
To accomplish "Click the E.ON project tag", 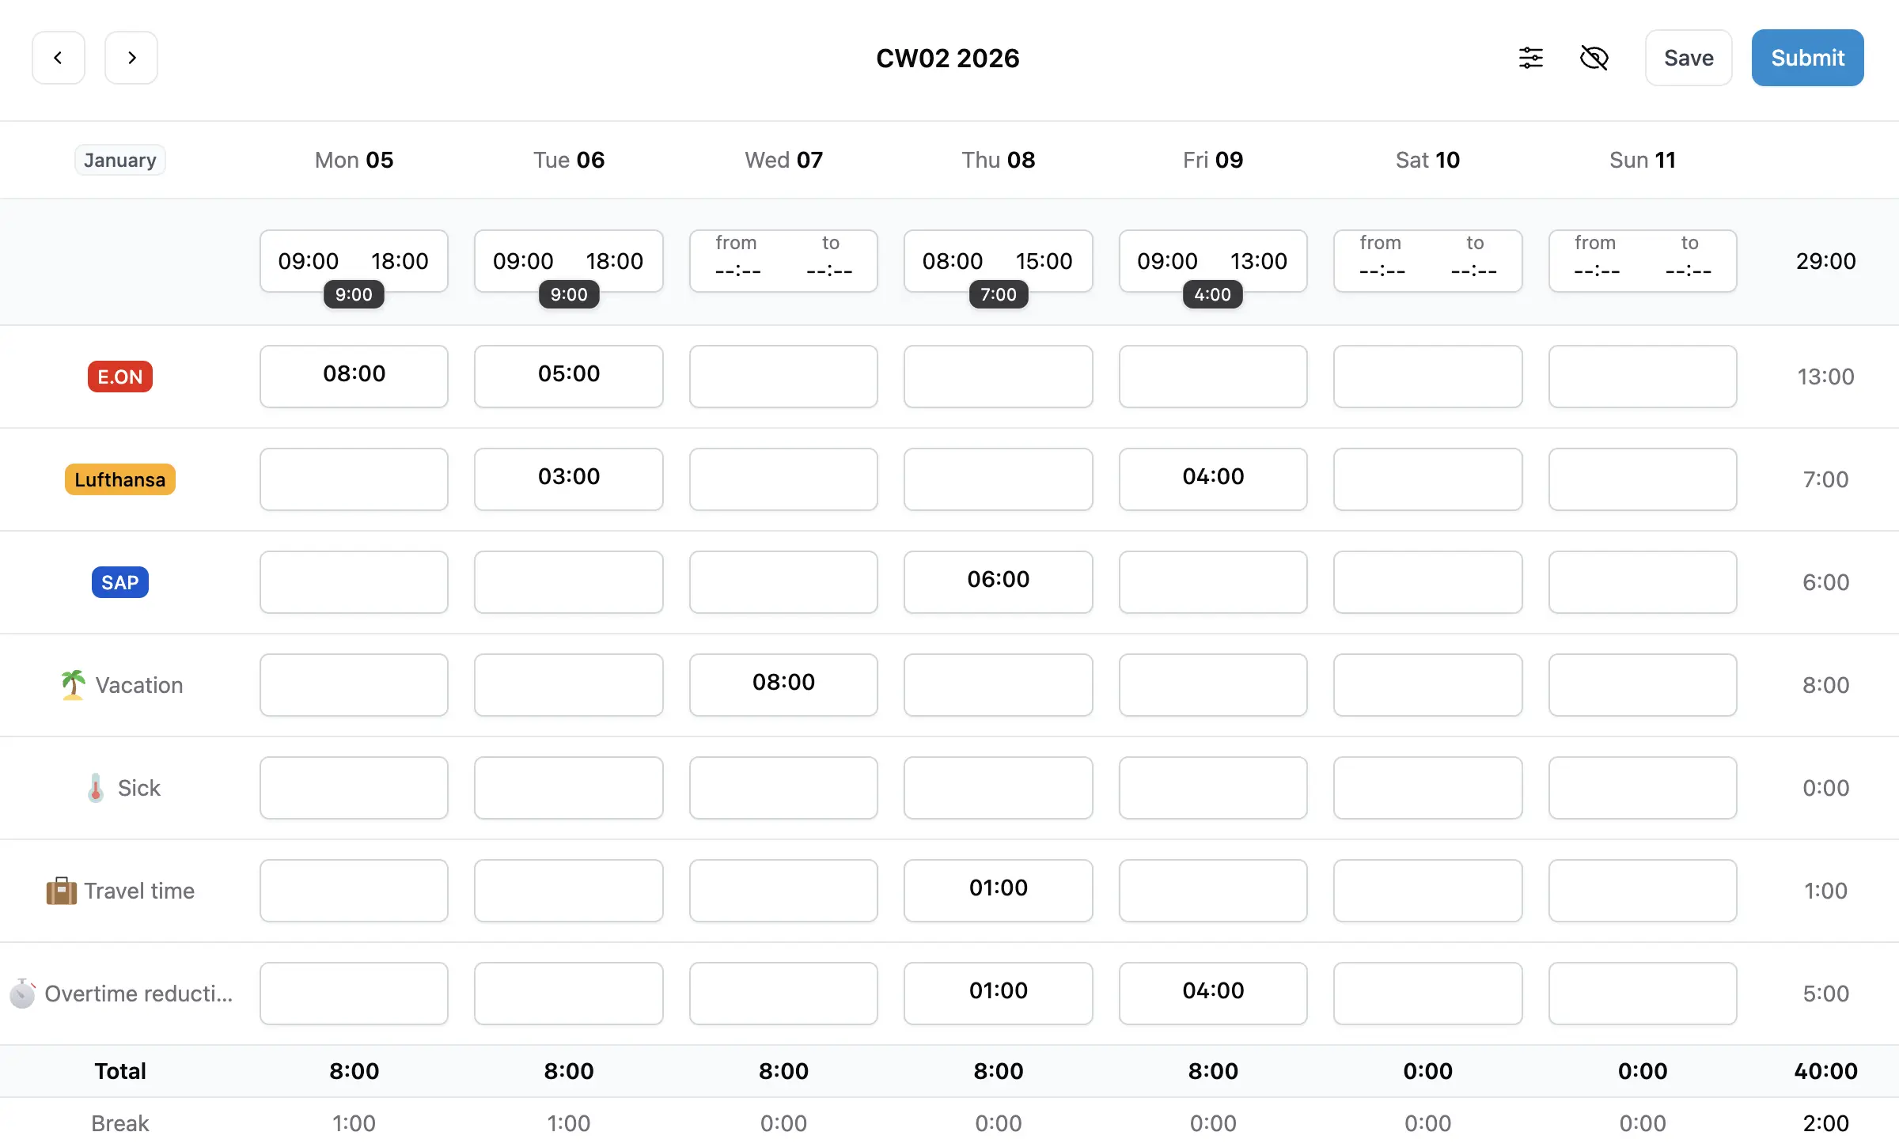I will coord(120,377).
